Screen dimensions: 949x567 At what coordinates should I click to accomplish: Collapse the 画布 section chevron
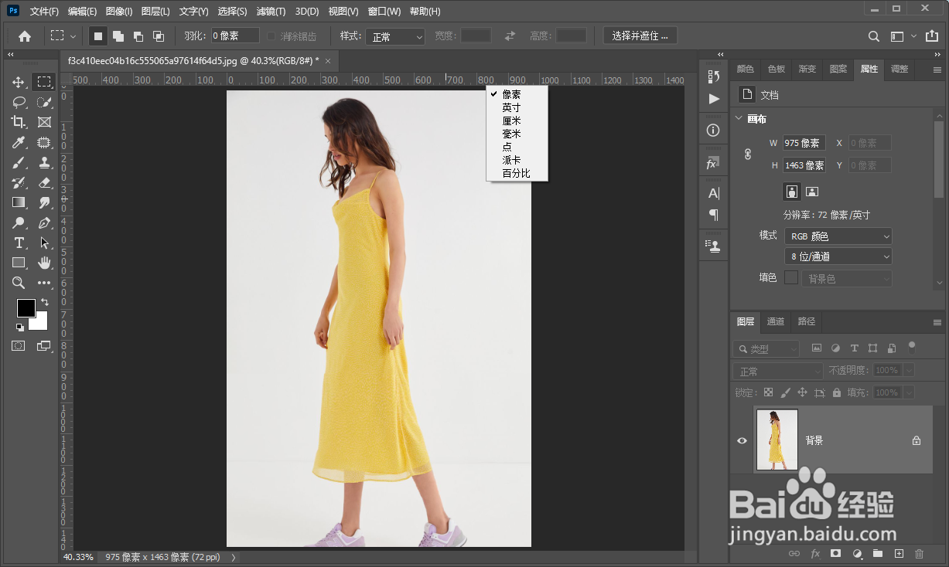(x=739, y=119)
